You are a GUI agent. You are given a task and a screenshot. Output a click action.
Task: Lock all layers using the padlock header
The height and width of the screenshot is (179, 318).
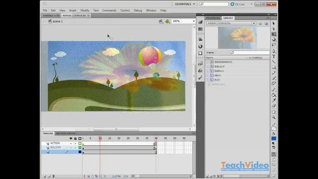[x=75, y=138]
